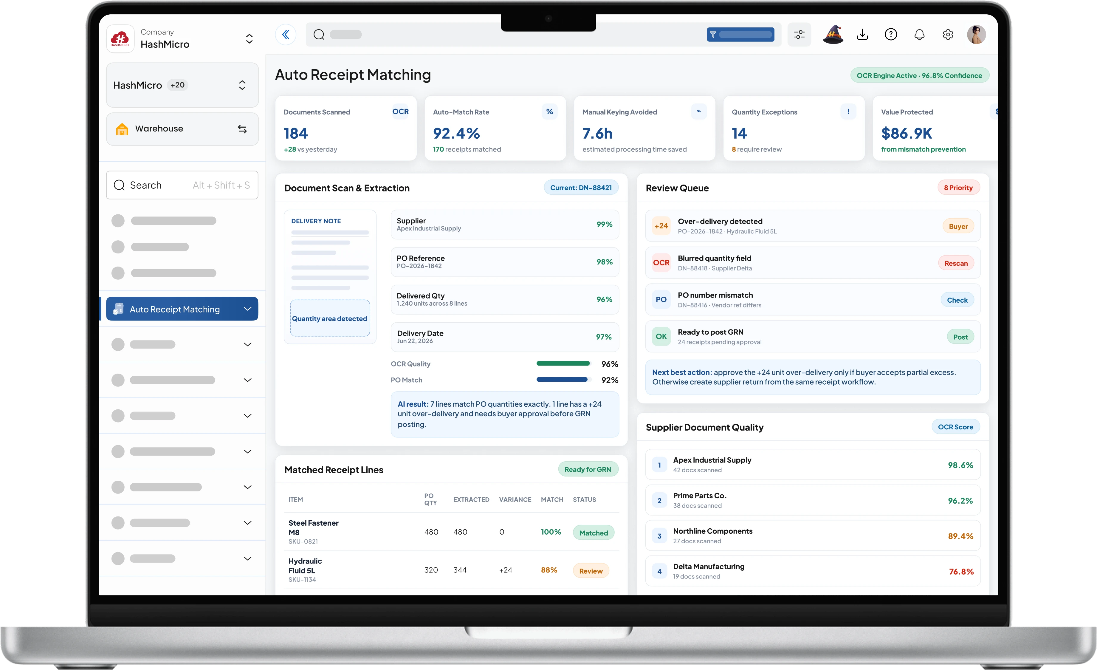Screen dimensions: 1097x670
Task: Click the Warehouse swap arrows icon
Action: click(x=242, y=129)
